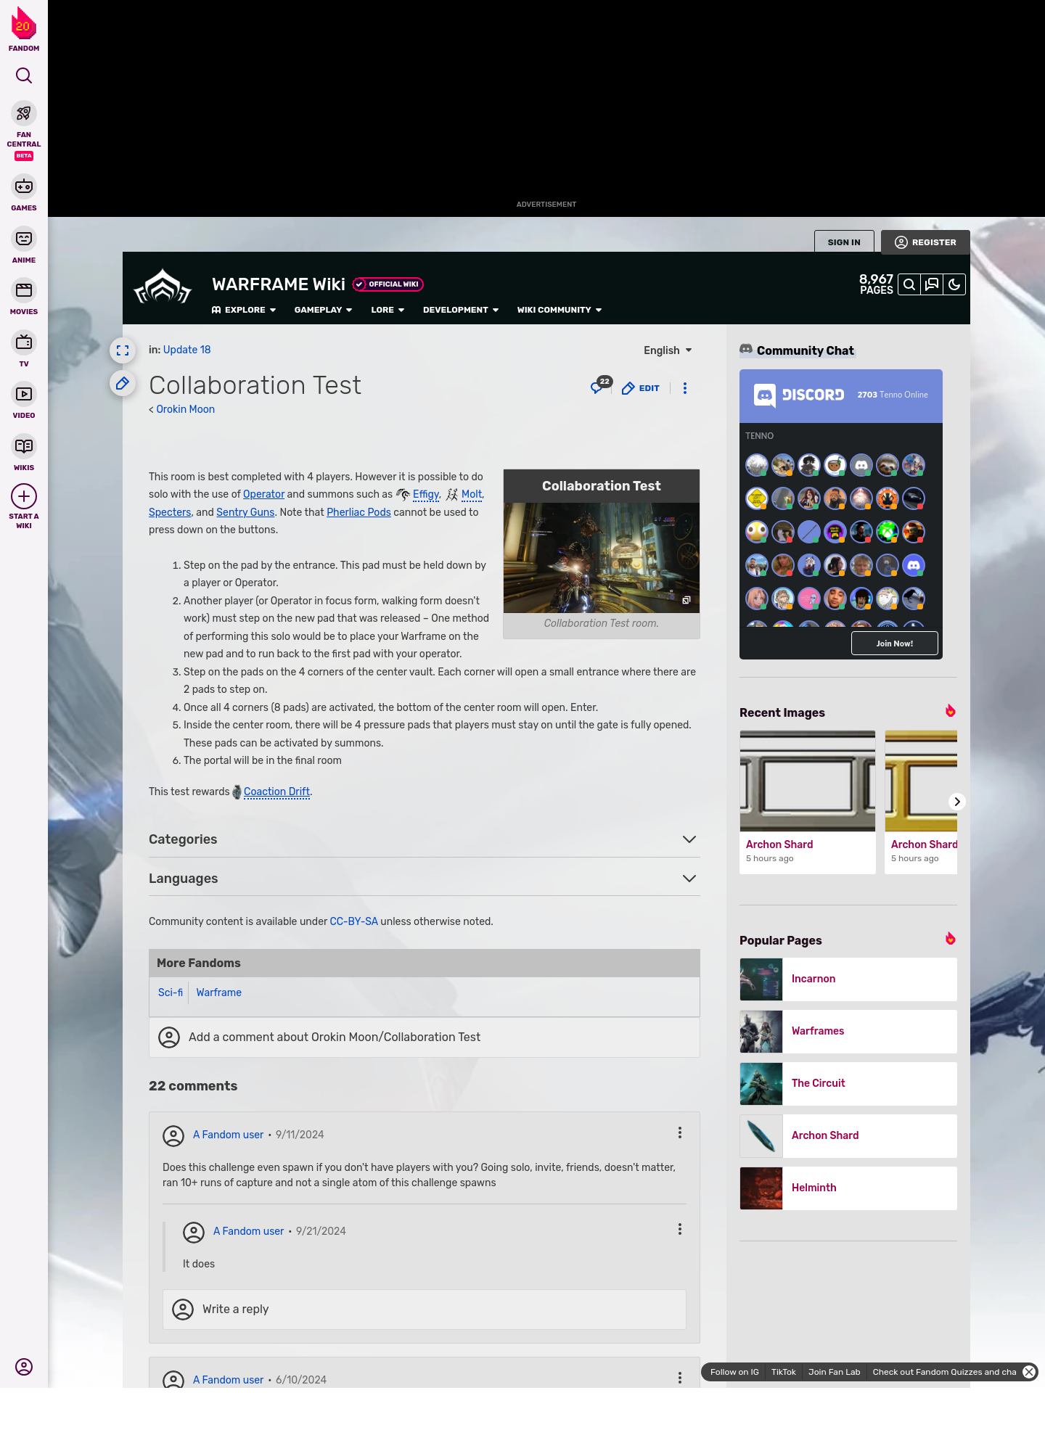Click the flame icon beside Recent Images
Screen dimensions: 1045x1451
pyautogui.click(x=950, y=711)
